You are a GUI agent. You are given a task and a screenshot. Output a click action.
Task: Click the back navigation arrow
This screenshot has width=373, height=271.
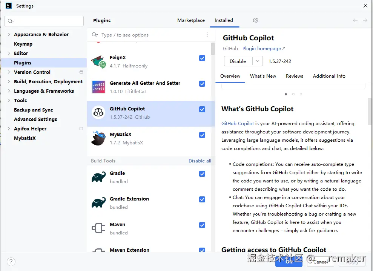click(355, 20)
